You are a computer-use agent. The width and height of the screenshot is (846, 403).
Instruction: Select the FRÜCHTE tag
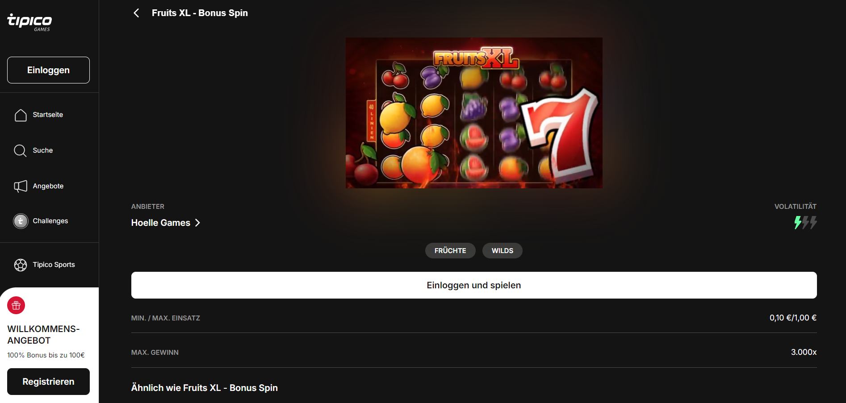[x=450, y=251]
